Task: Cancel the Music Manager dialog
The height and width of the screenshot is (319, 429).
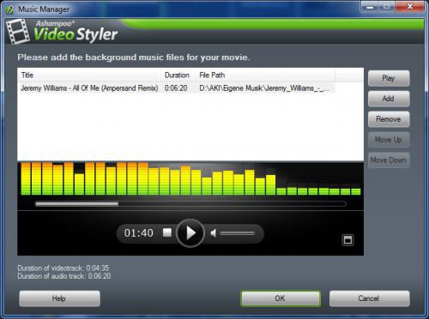Action: 369,298
